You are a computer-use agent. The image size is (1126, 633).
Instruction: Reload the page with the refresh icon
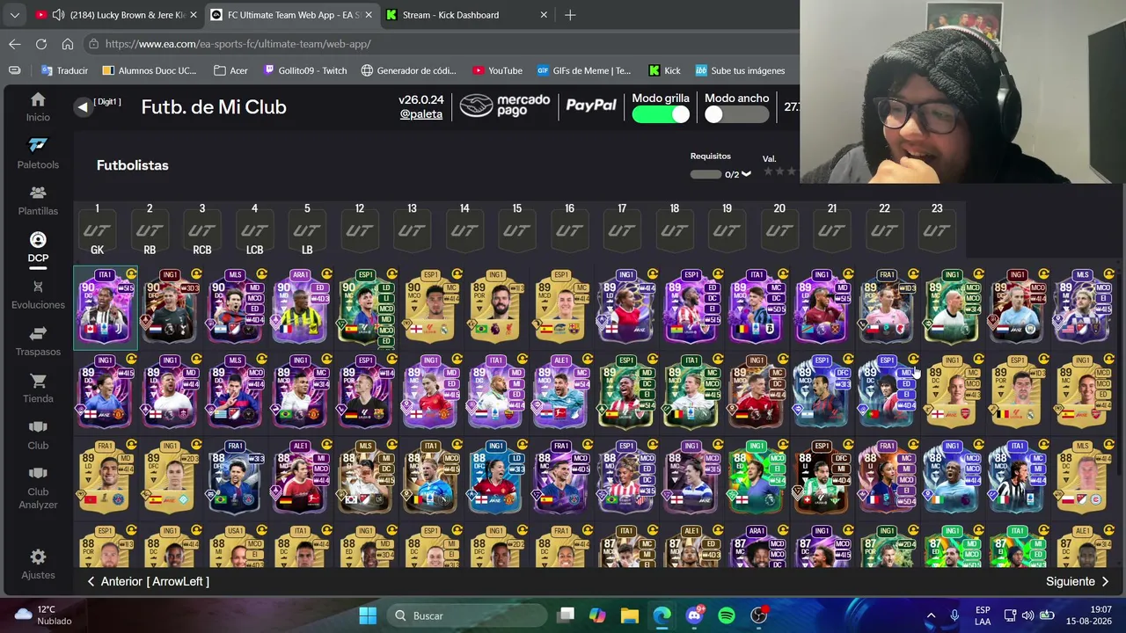tap(41, 44)
